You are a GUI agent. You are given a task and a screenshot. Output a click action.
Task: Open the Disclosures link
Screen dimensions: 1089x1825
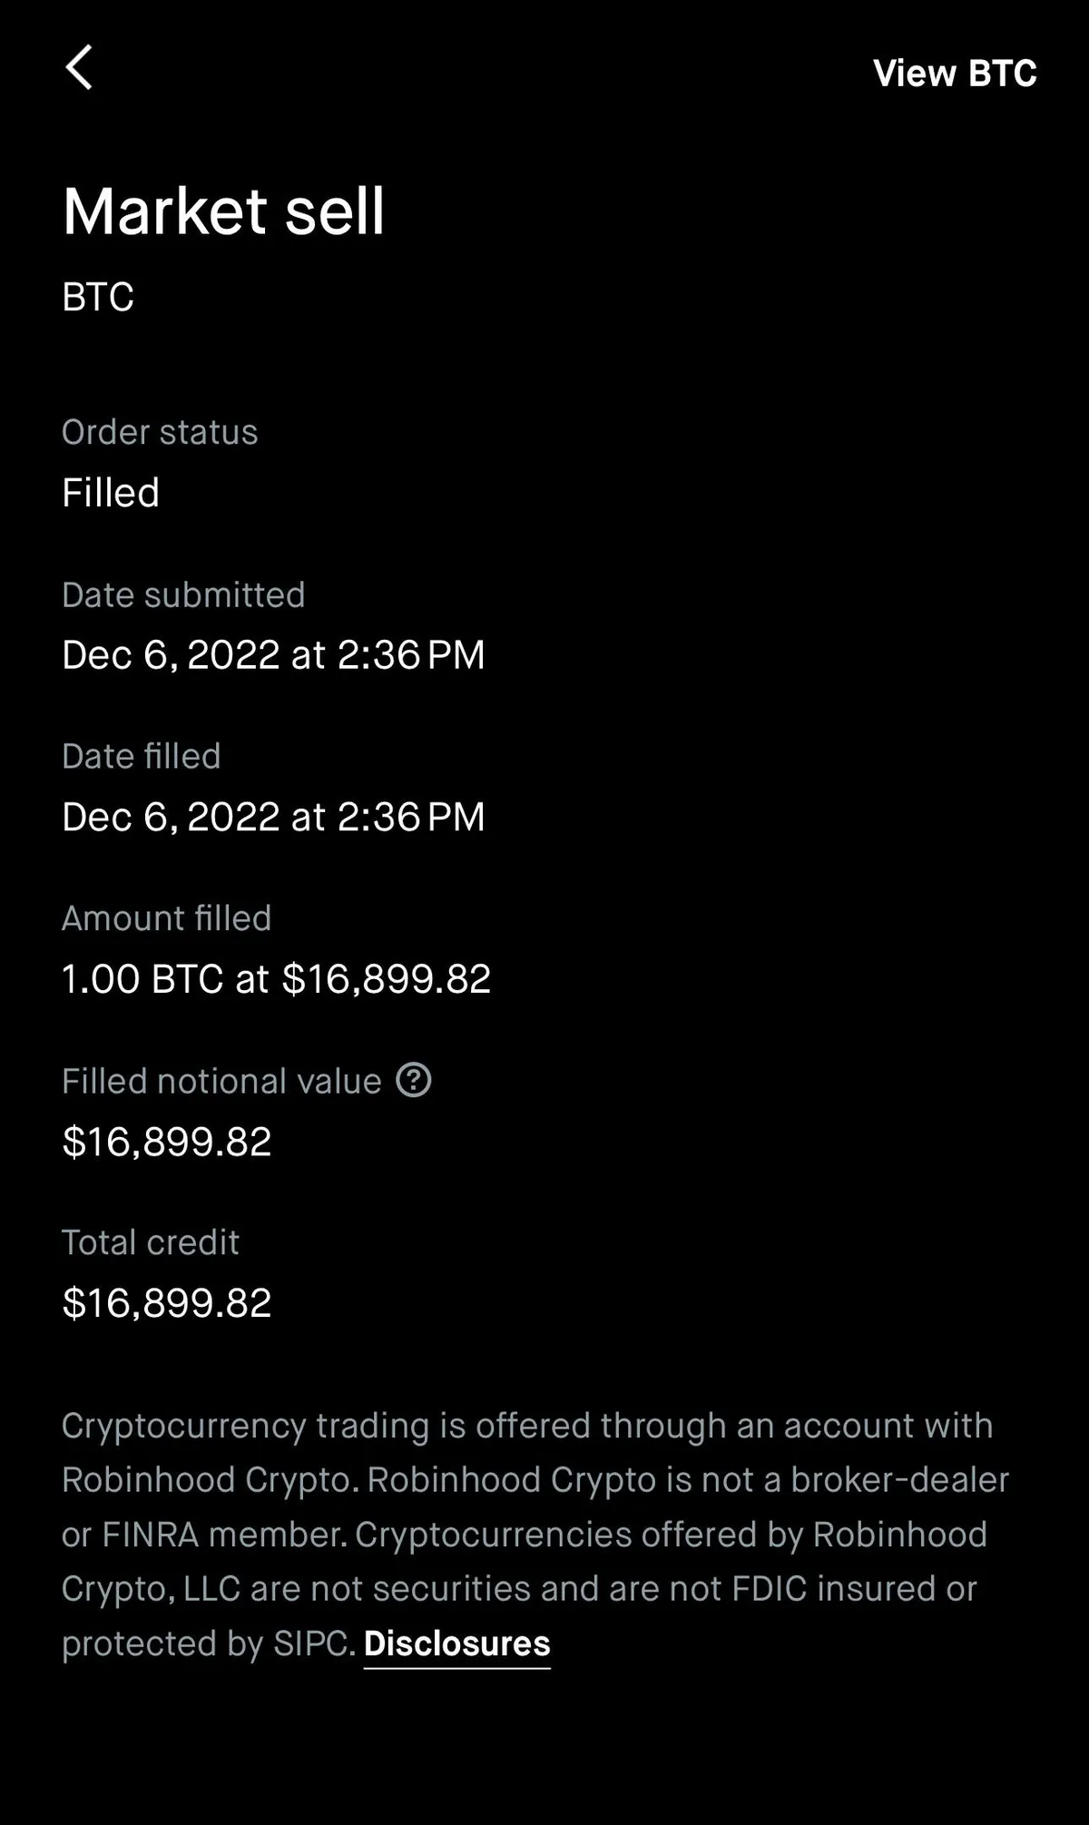pos(456,1643)
